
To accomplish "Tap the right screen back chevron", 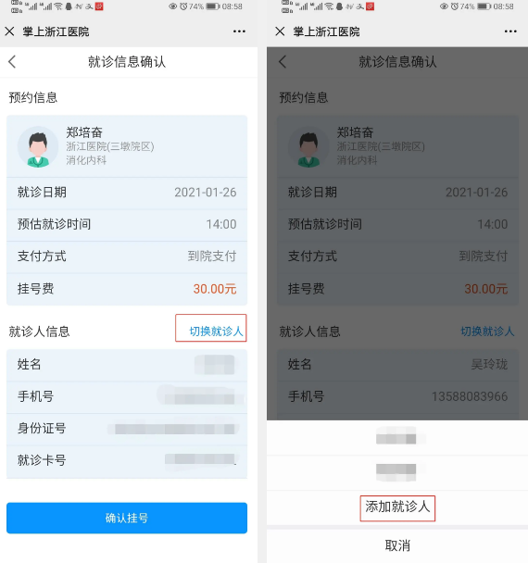I will [x=283, y=62].
